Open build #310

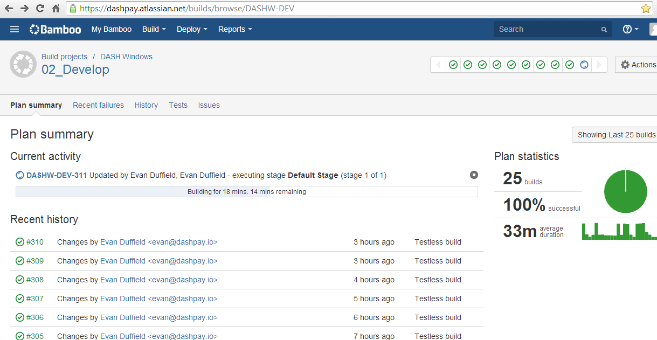pos(35,242)
